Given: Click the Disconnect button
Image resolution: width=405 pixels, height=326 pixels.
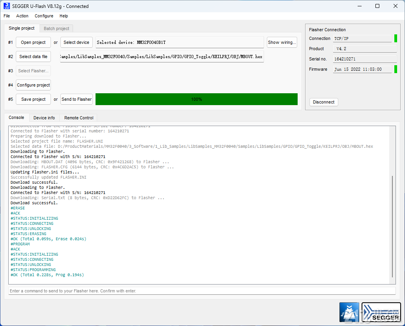Looking at the screenshot, I should pyautogui.click(x=324, y=102).
